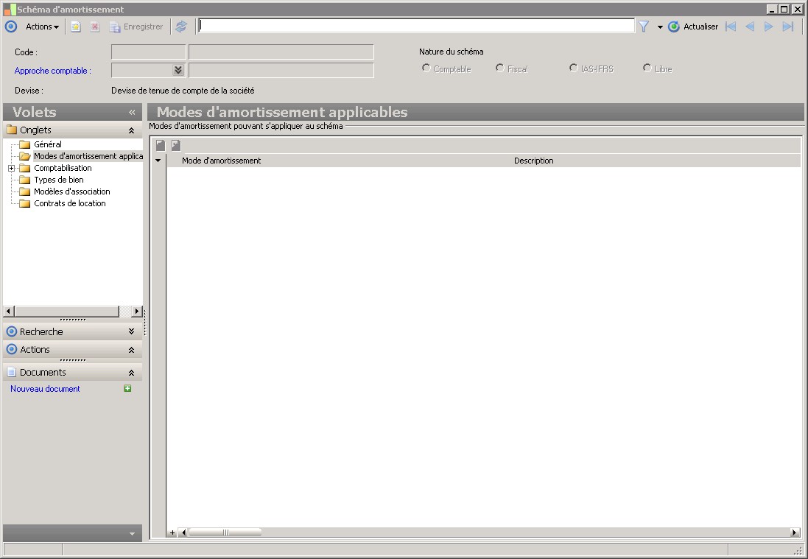Image resolution: width=808 pixels, height=559 pixels.
Task: Open the Approche comptable dropdown
Action: pos(178,70)
